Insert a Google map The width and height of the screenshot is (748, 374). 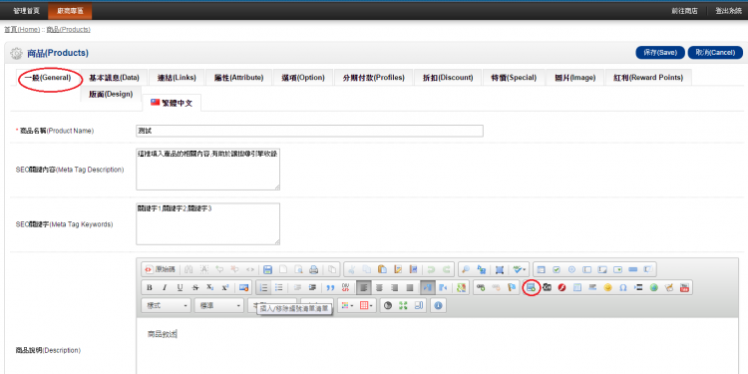coord(462,287)
